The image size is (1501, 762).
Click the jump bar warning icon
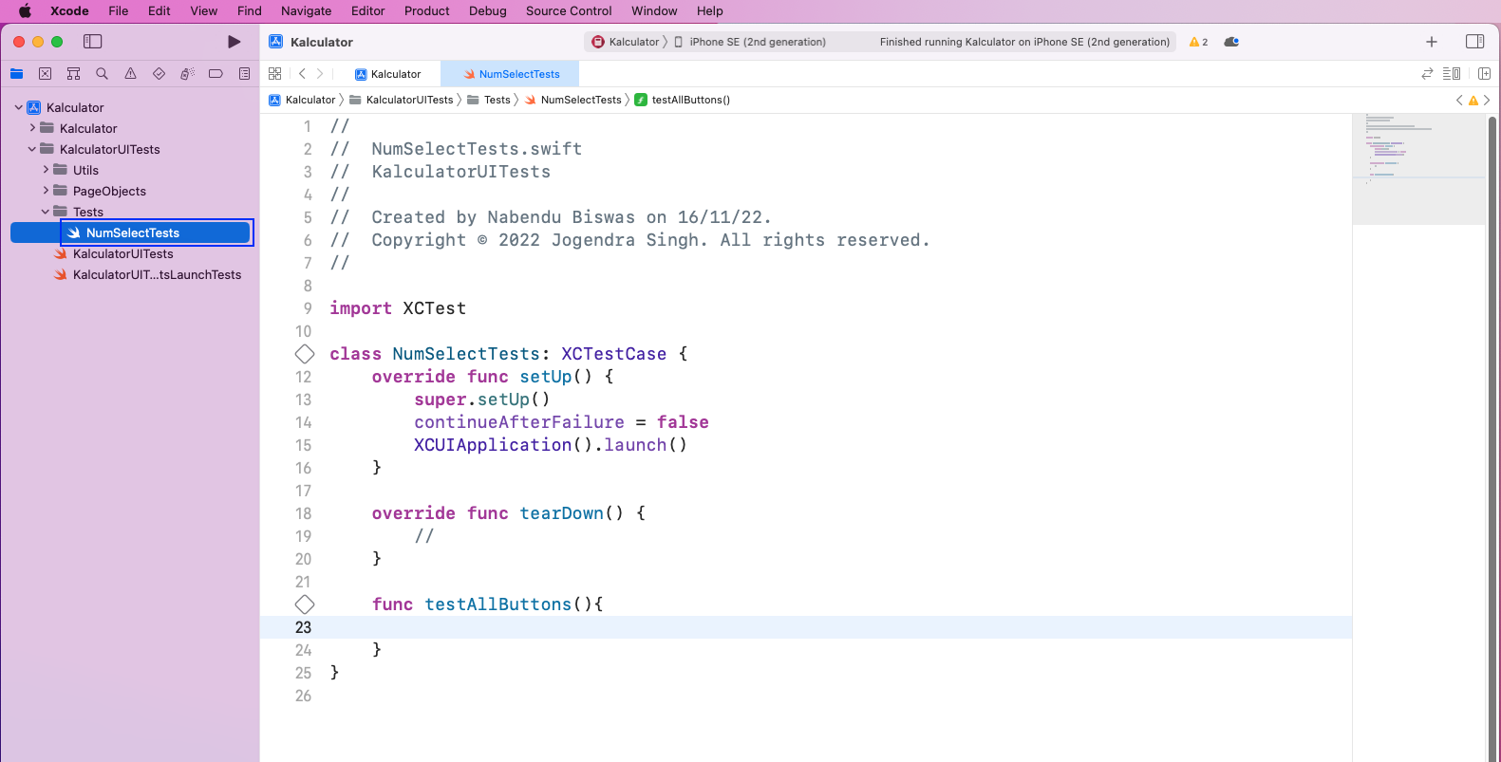(1473, 100)
